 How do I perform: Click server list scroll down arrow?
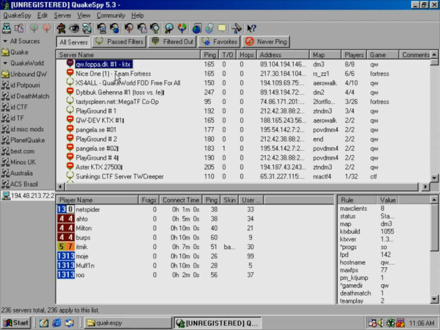tap(434, 178)
